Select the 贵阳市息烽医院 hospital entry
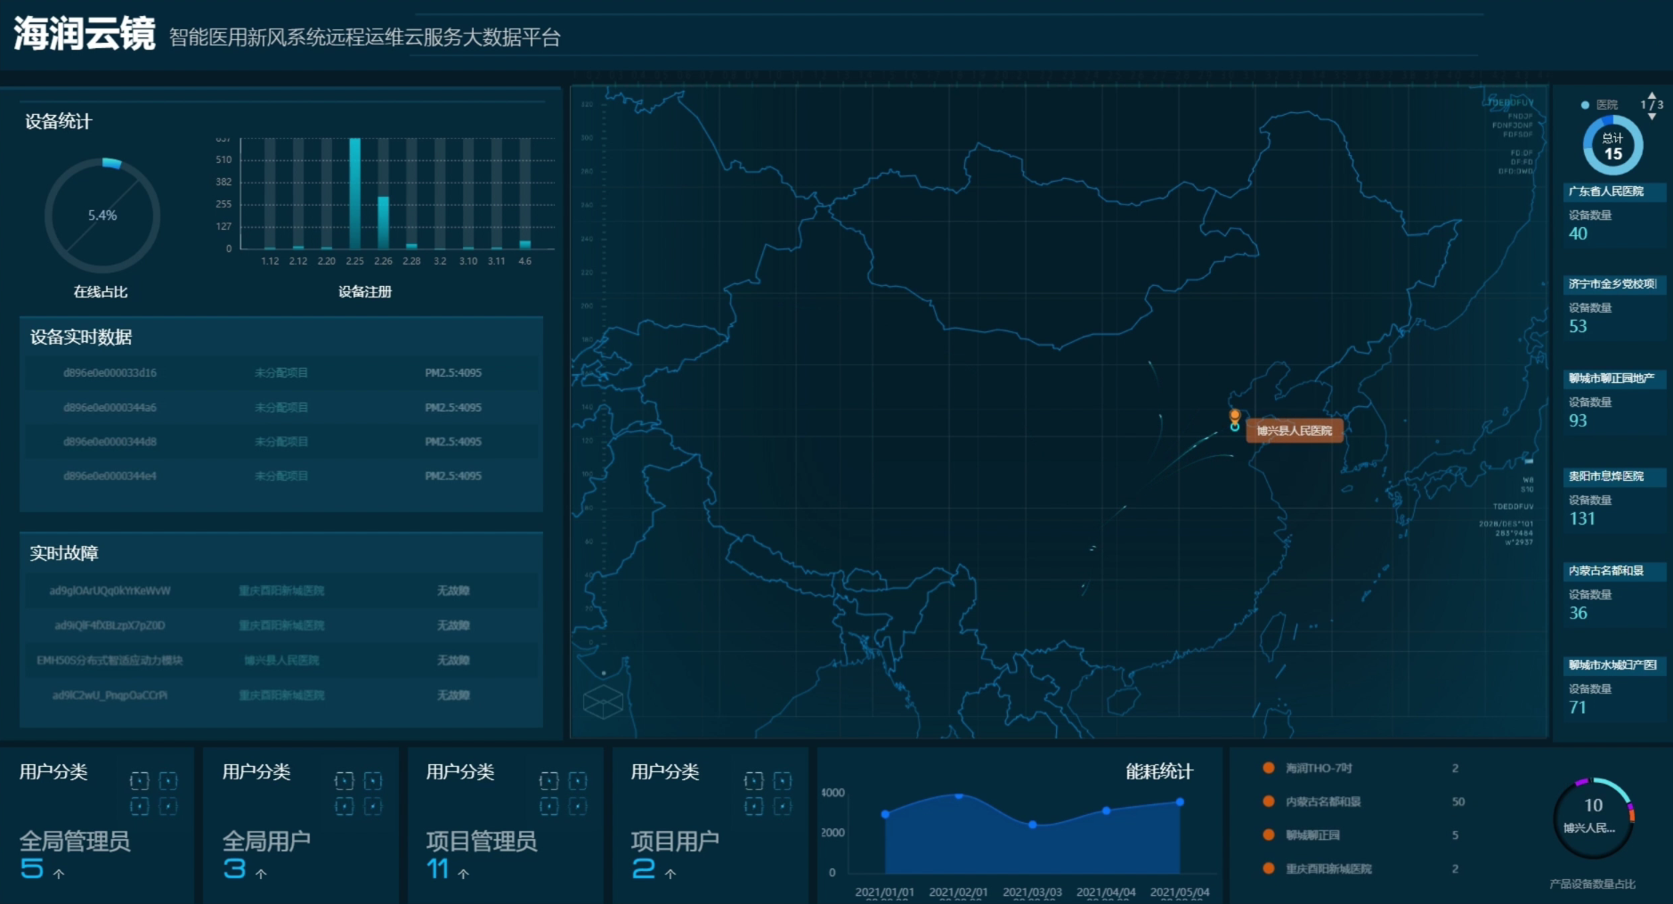This screenshot has height=904, width=1673. pos(1606,476)
